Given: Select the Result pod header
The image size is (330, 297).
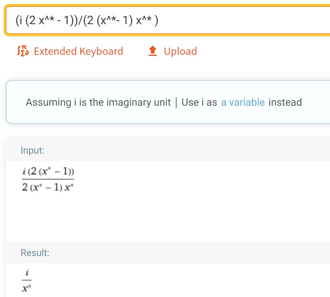Looking at the screenshot, I should click(x=168, y=253).
